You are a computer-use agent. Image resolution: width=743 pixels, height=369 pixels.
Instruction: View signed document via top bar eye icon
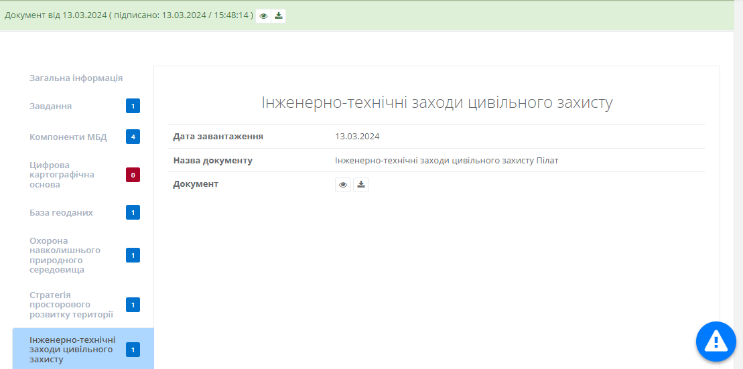264,16
